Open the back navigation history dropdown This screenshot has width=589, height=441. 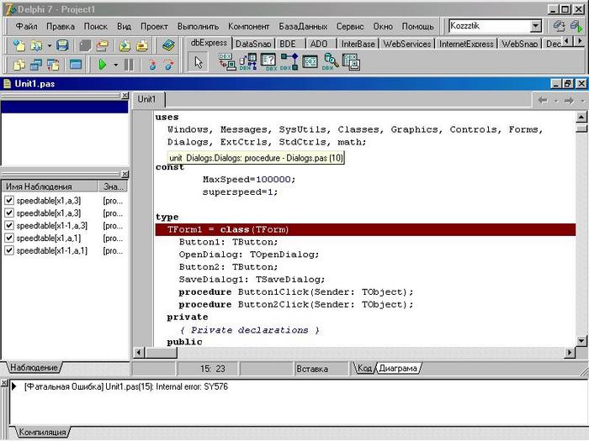tap(556, 101)
